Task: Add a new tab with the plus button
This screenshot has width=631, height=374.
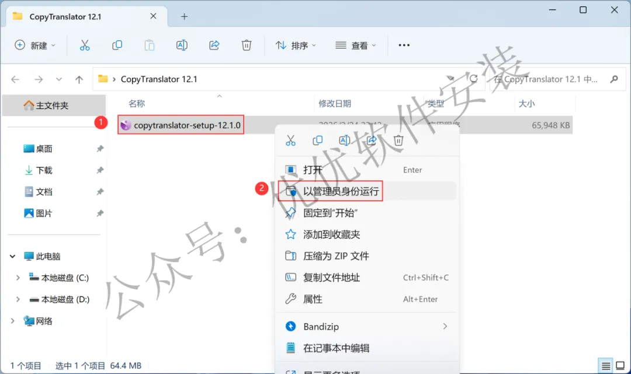Action: click(x=184, y=16)
